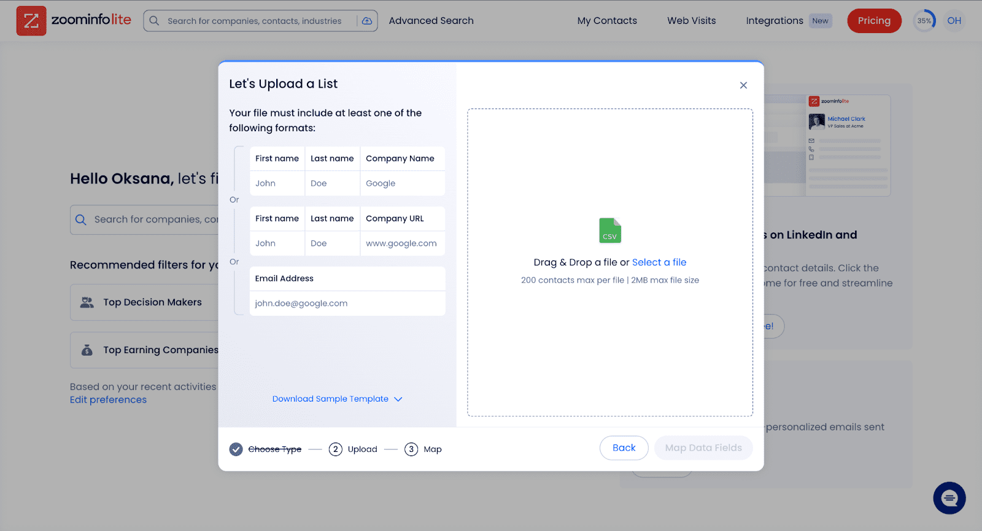Click the green CSV file icon
The image size is (982, 531).
tap(610, 231)
